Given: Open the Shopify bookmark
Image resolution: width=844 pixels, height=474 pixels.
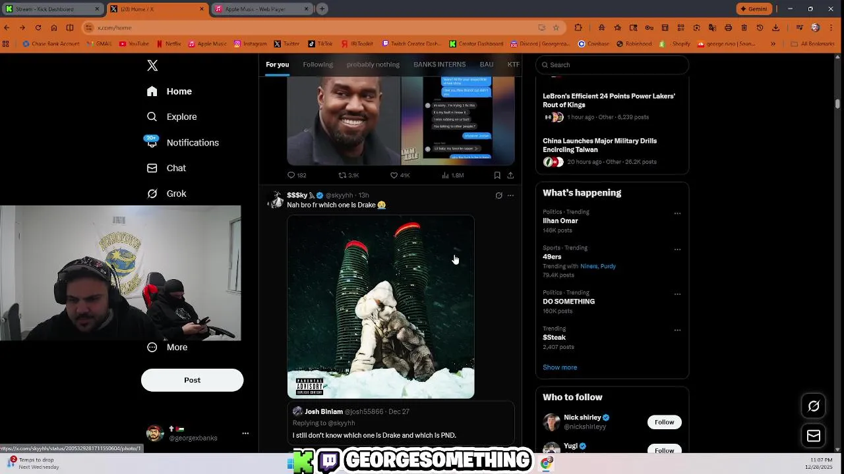Looking at the screenshot, I should (676, 44).
